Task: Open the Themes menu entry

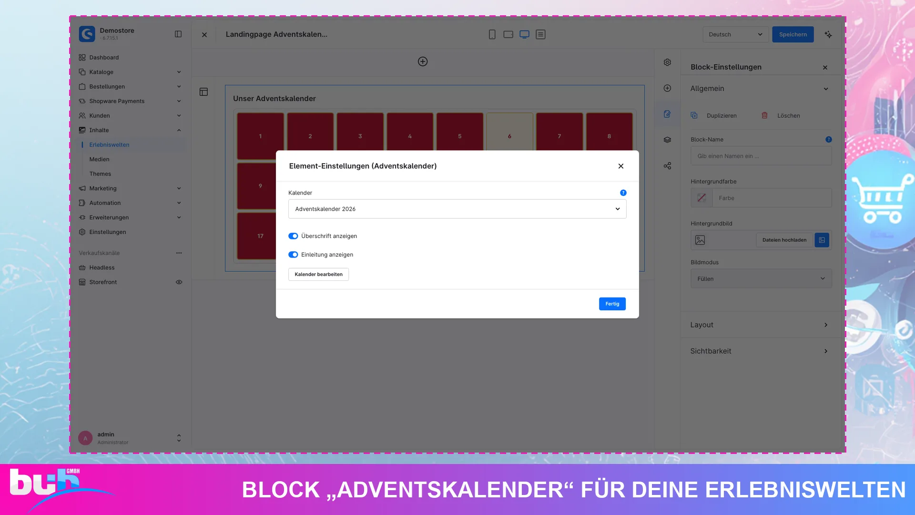Action: 100,174
